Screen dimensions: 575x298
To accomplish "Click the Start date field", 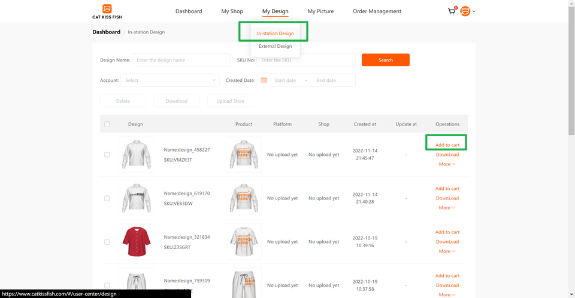I will pyautogui.click(x=285, y=80).
